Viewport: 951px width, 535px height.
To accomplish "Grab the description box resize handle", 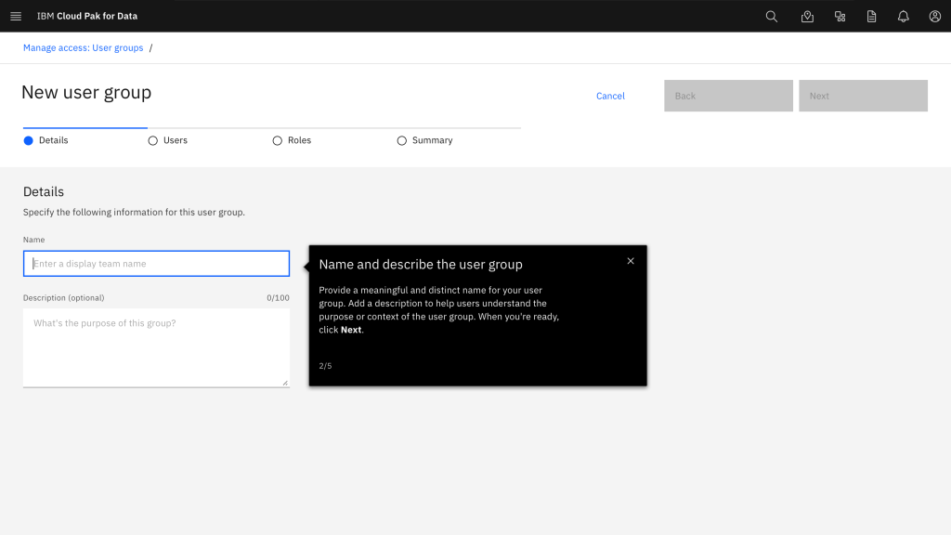I will [285, 383].
